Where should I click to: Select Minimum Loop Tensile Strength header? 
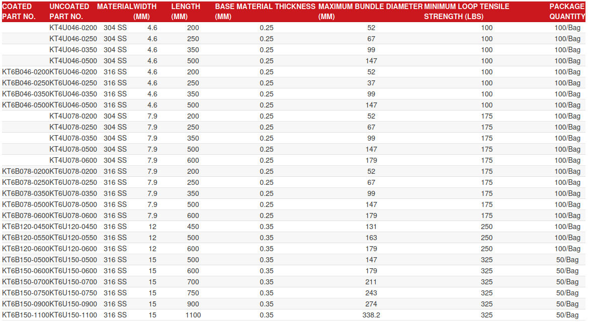466,12
